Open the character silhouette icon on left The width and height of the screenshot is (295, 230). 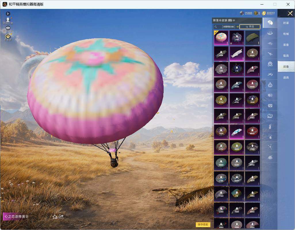(x=8, y=20)
